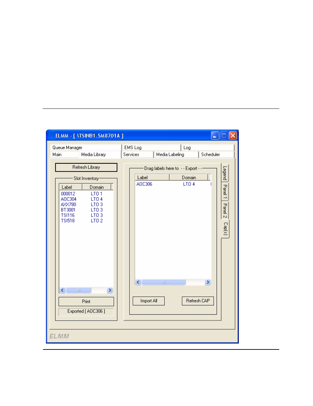Select the vertical Legend tab
The height and width of the screenshot is (406, 313).
225,173
